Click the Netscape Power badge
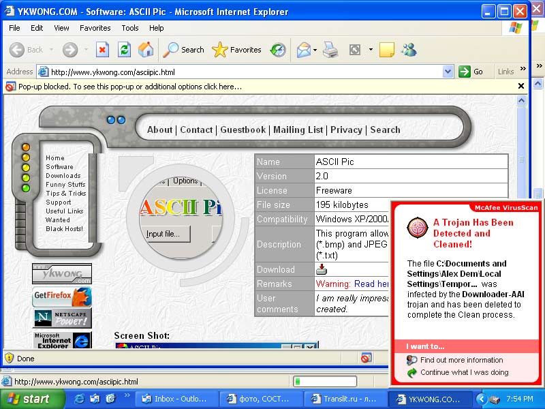The width and height of the screenshot is (545, 409). (62, 318)
